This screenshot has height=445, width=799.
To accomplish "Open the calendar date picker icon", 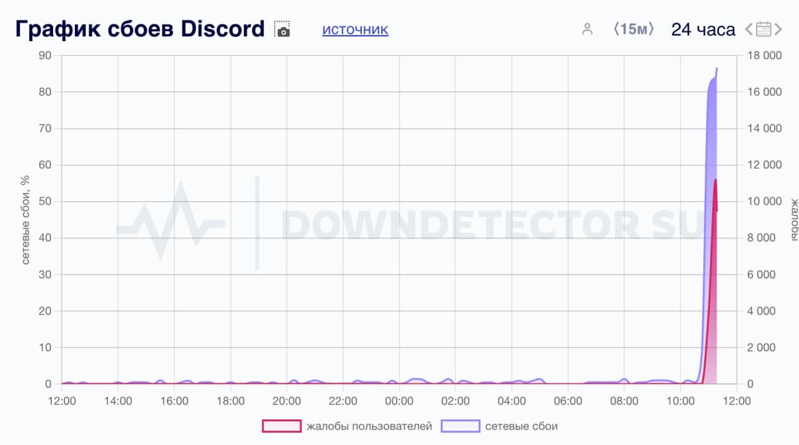I will tap(764, 29).
